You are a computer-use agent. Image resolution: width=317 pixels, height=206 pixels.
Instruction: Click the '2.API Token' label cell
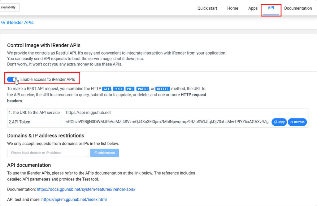[34, 122]
